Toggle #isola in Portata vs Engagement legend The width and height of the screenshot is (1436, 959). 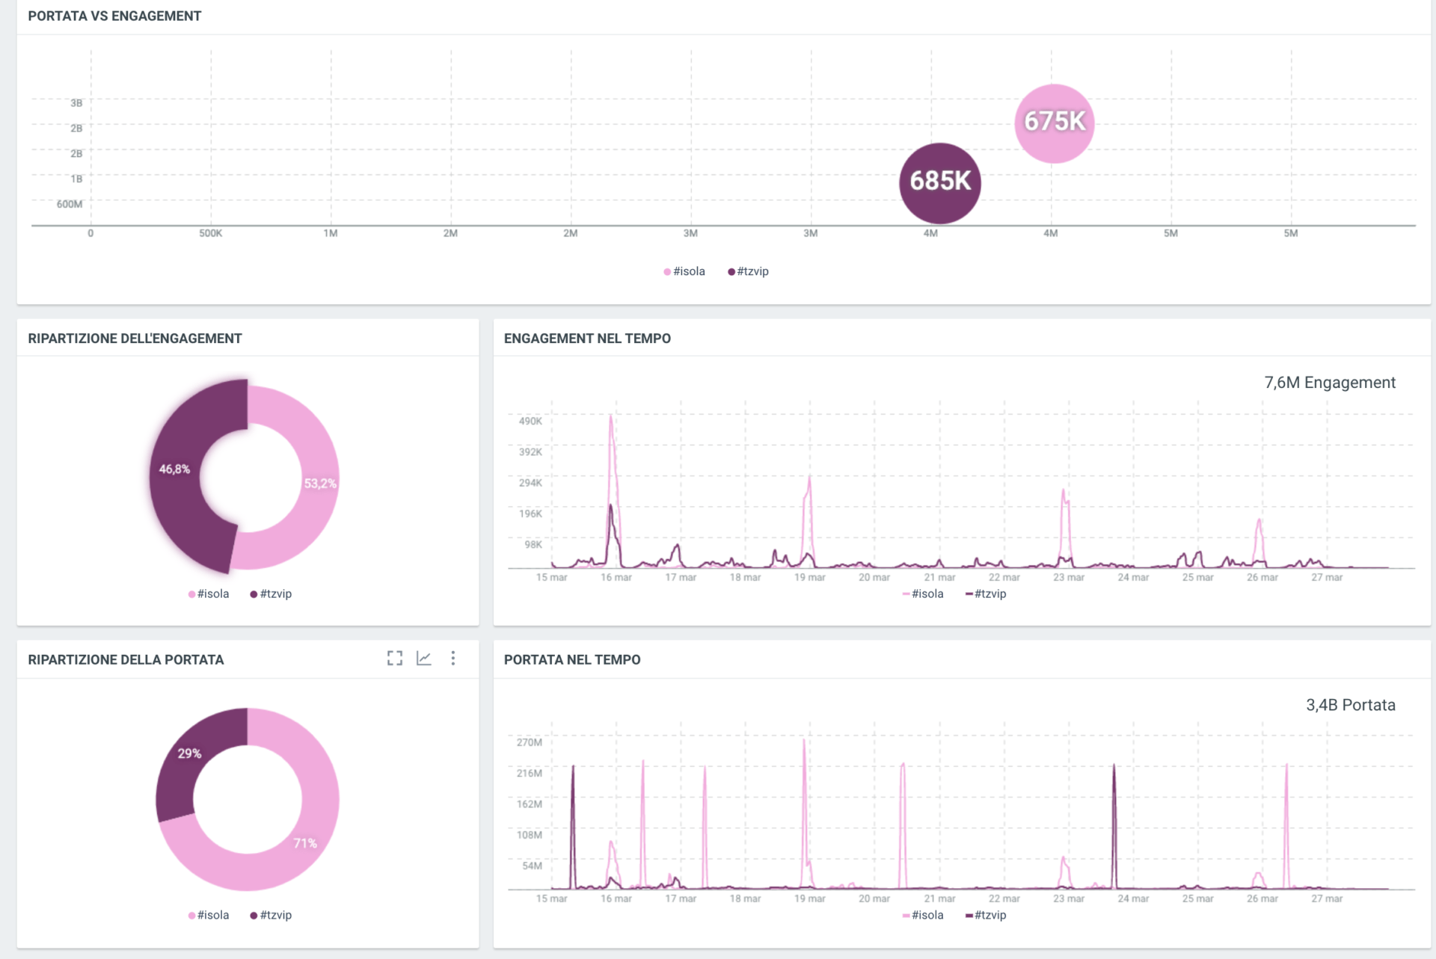coord(684,271)
